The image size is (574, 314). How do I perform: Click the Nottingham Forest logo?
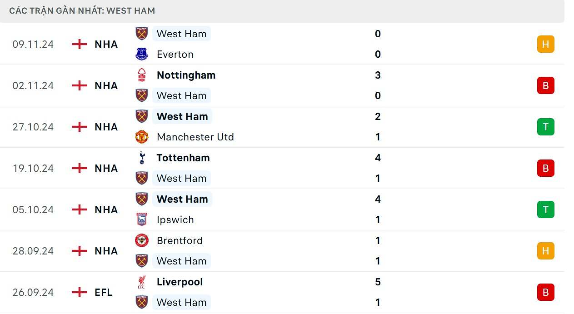coord(141,75)
